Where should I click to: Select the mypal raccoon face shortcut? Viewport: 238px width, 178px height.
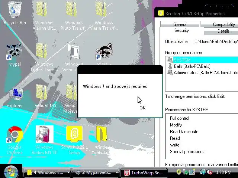[x=104, y=52]
